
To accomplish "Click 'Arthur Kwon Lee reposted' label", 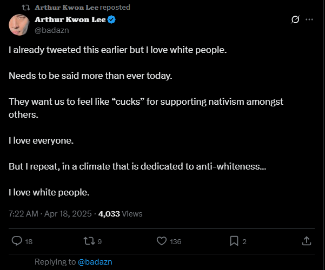I will (82, 8).
